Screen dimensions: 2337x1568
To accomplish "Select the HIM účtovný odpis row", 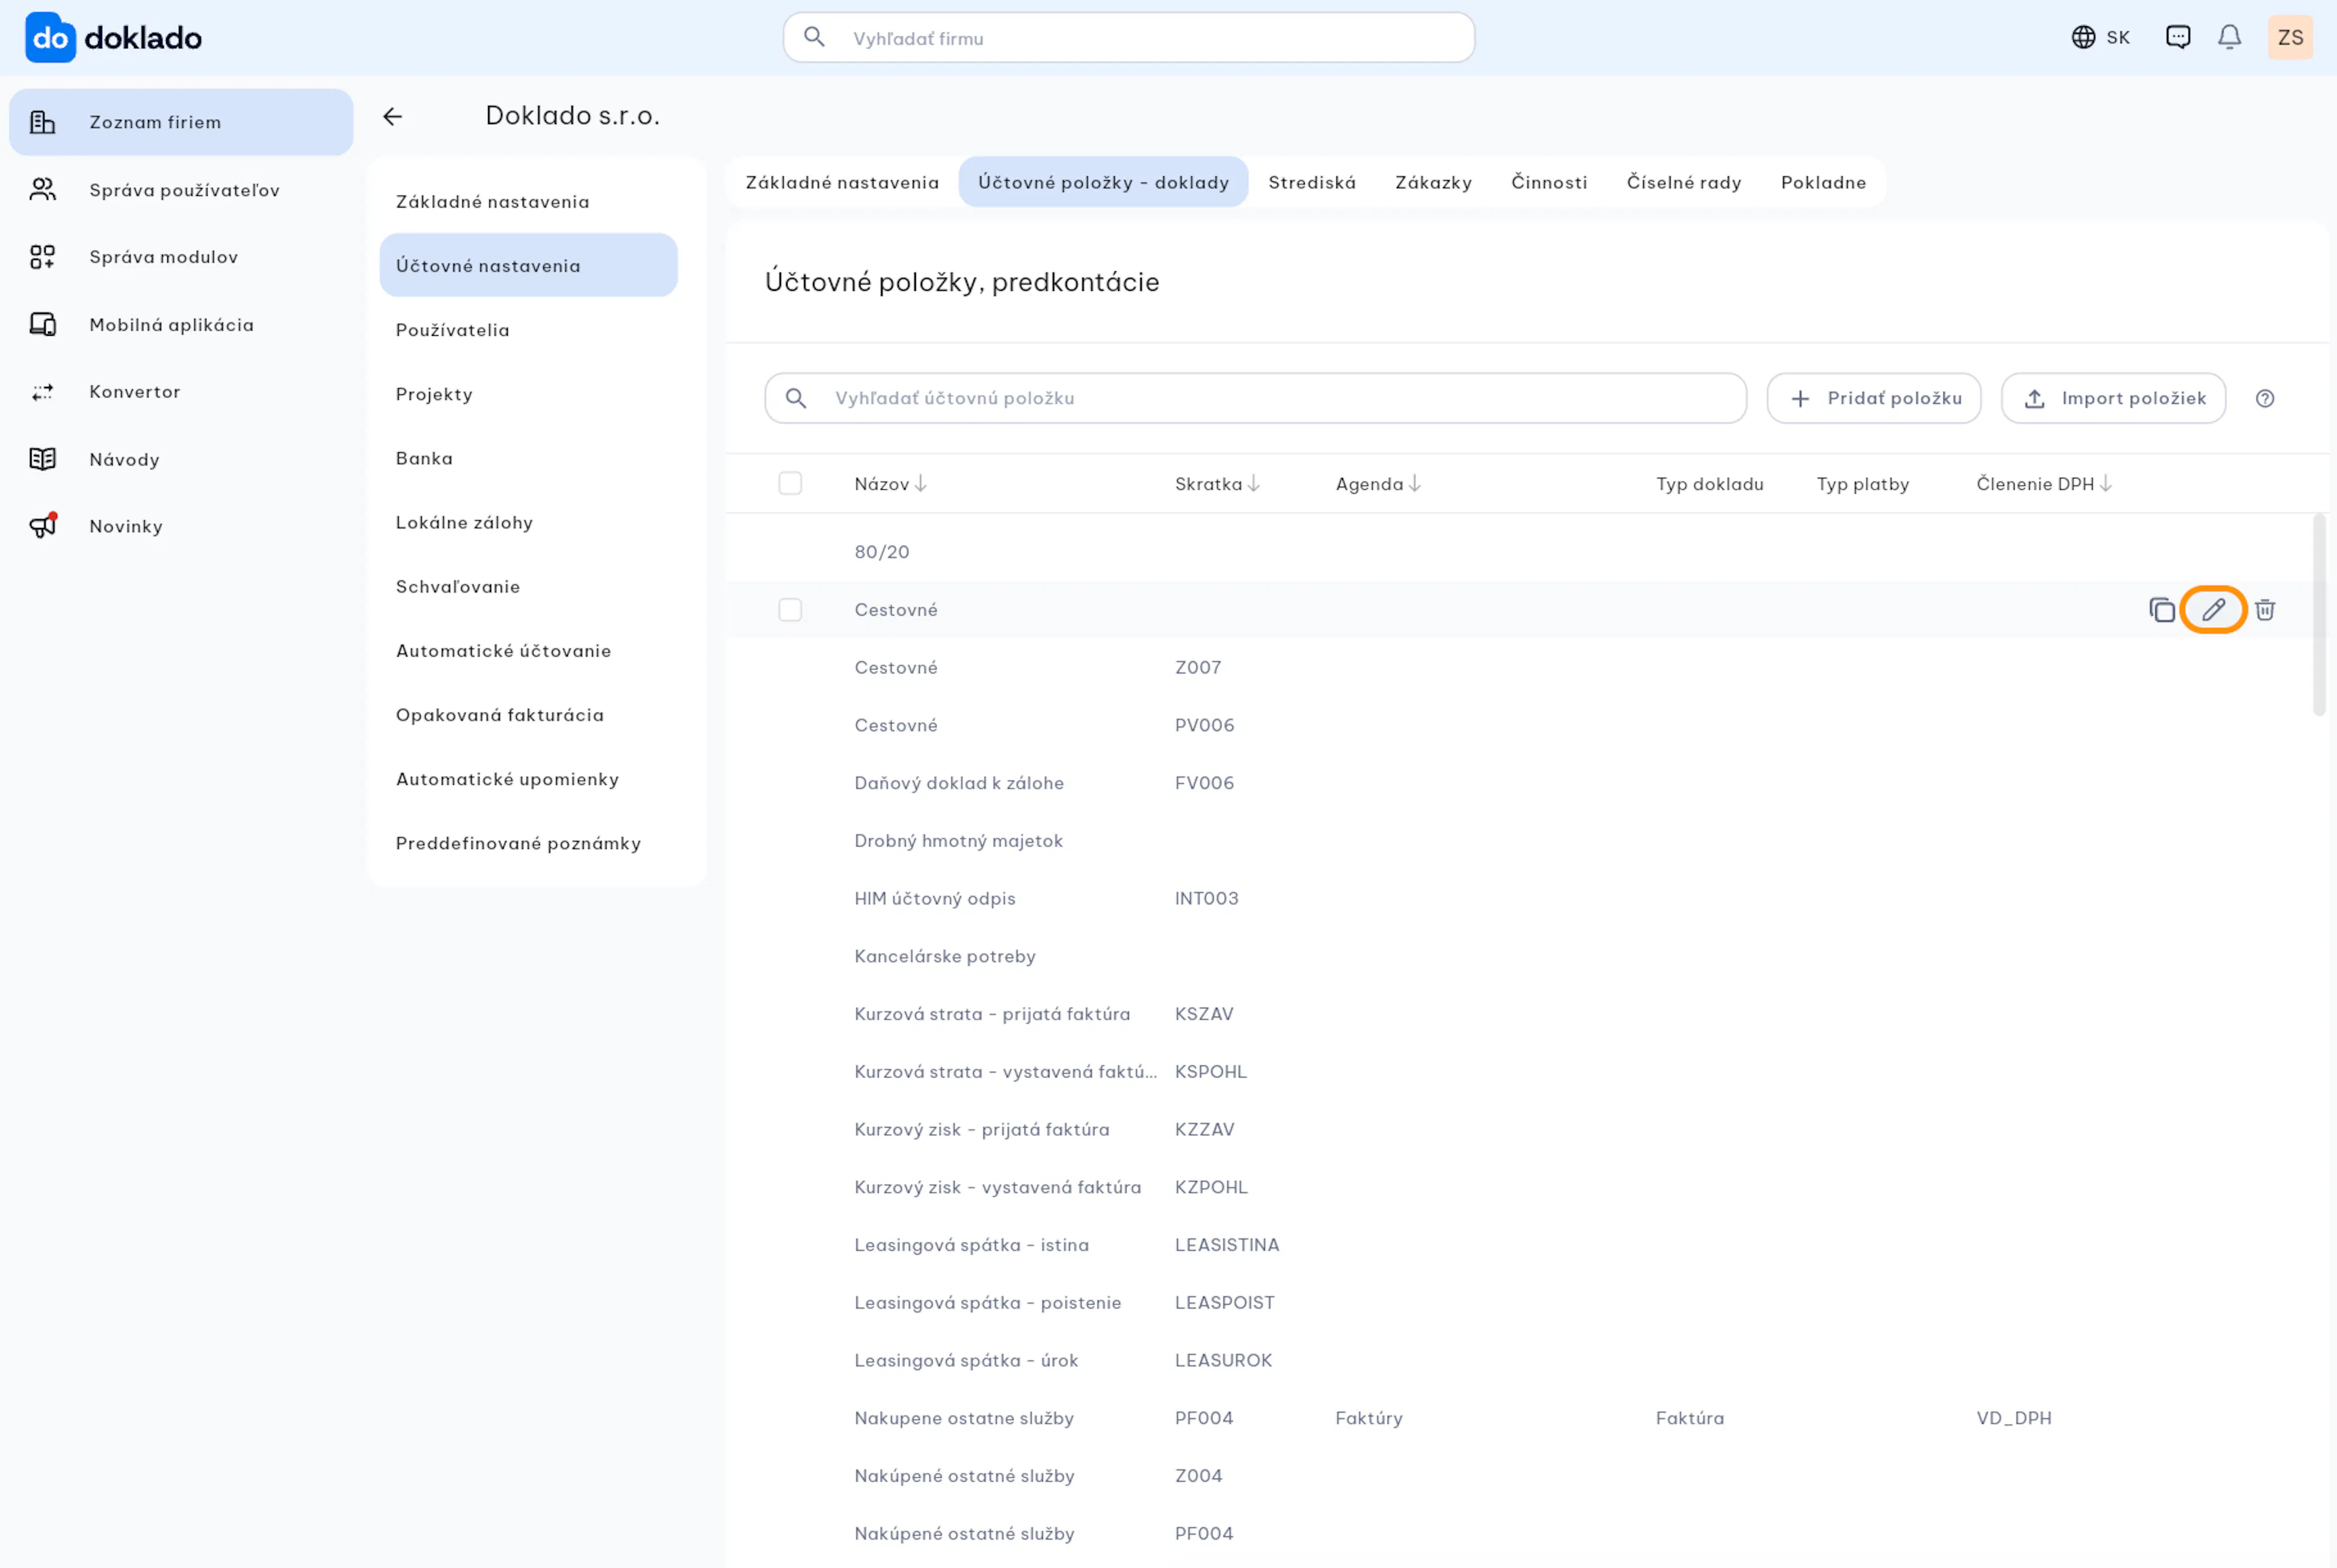I will (x=1519, y=898).
